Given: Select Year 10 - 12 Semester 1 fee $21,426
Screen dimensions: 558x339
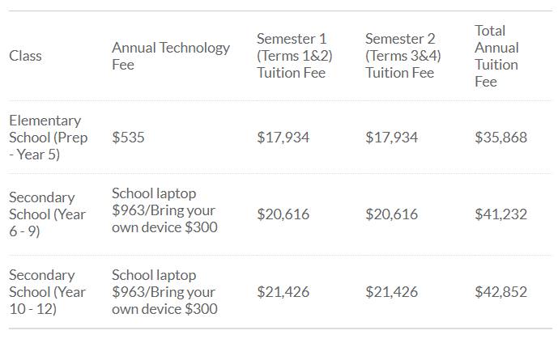Looking at the screenshot, I should pyautogui.click(x=283, y=292).
